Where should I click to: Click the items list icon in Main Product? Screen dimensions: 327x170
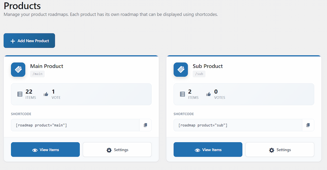pos(20,94)
